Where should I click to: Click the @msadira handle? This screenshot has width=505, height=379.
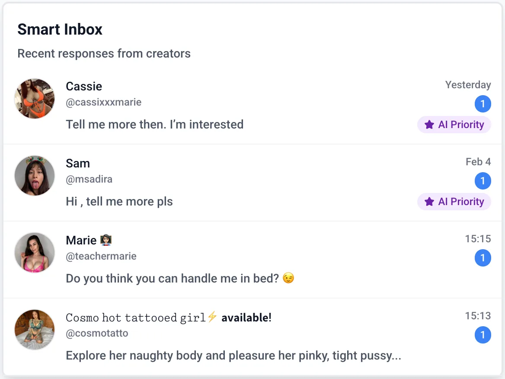(89, 179)
